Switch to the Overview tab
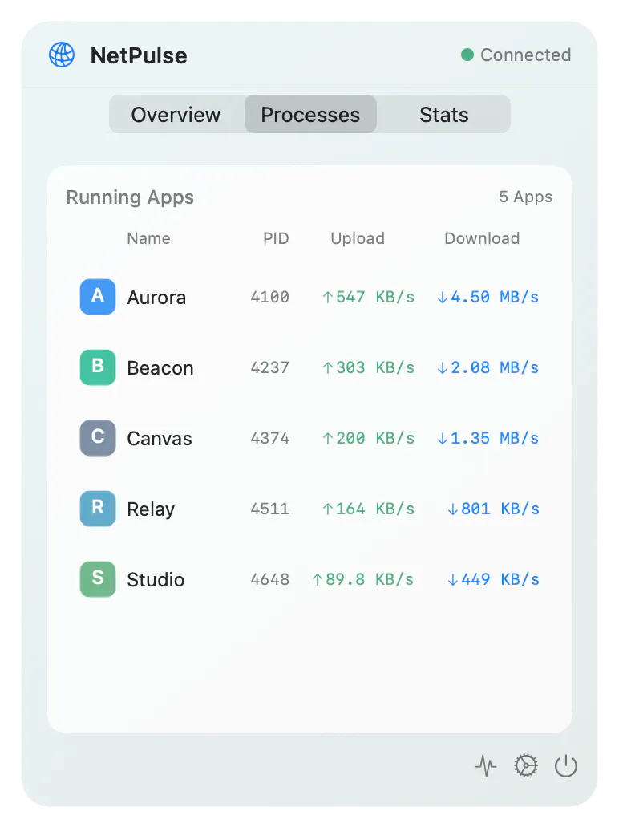The height and width of the screenshot is (828, 619). (176, 114)
